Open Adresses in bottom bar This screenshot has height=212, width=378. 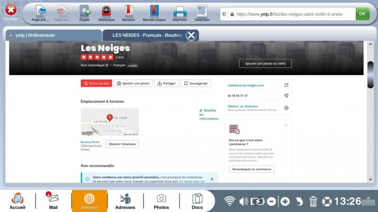click(x=125, y=201)
